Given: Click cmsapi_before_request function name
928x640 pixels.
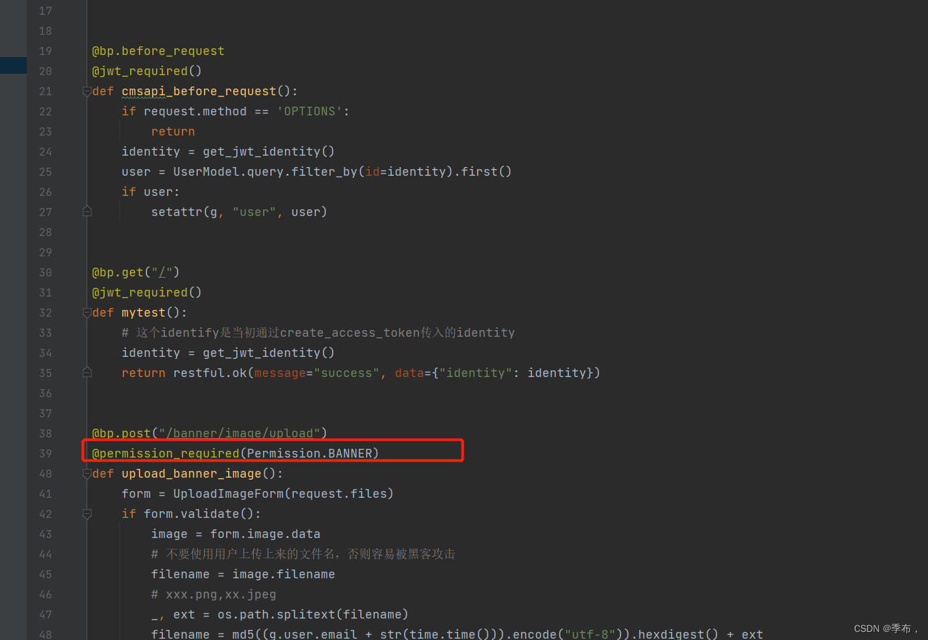Looking at the screenshot, I should pyautogui.click(x=199, y=91).
